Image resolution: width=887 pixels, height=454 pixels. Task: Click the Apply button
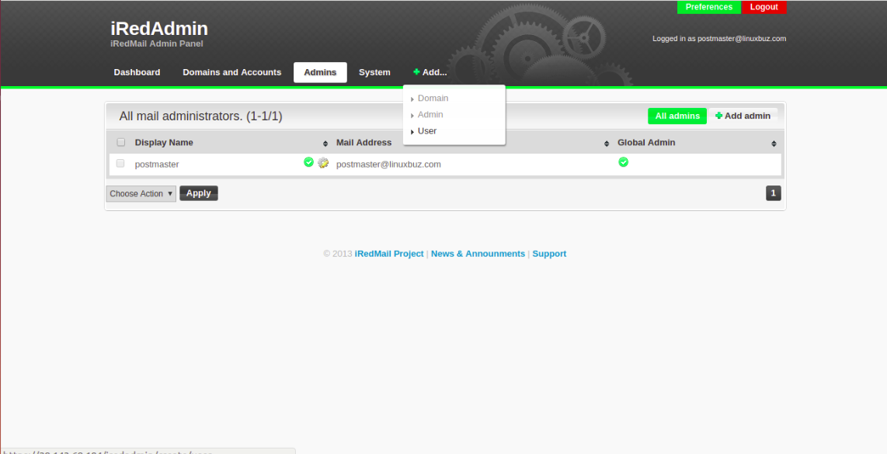(199, 193)
